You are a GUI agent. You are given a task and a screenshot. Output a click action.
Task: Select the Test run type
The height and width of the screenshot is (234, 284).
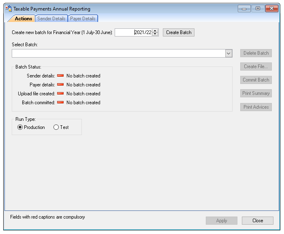pyautogui.click(x=56, y=127)
